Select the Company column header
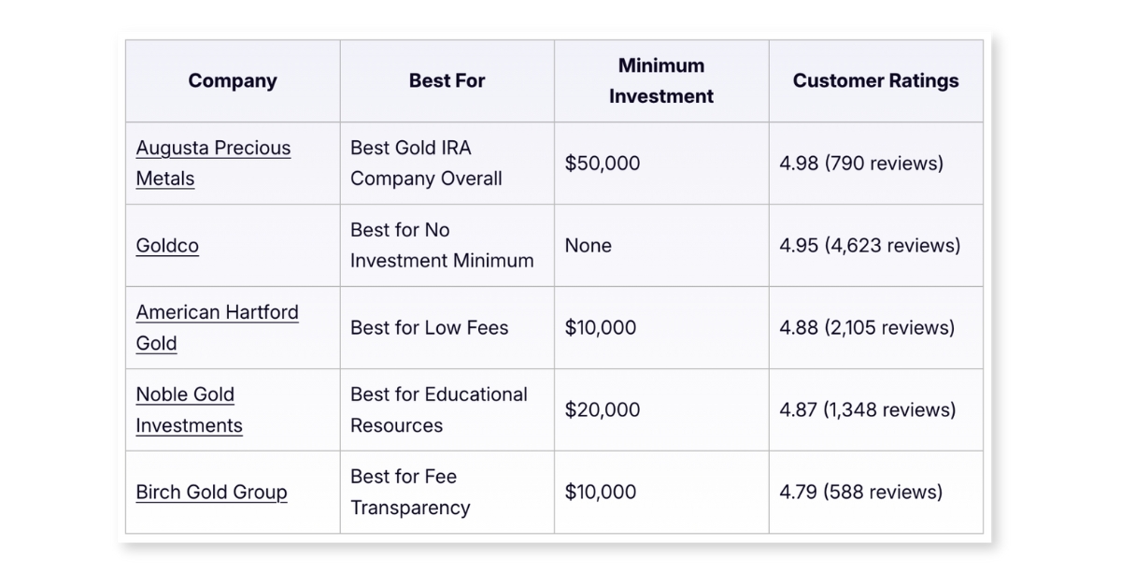The height and width of the screenshot is (587, 1121). pos(233,80)
